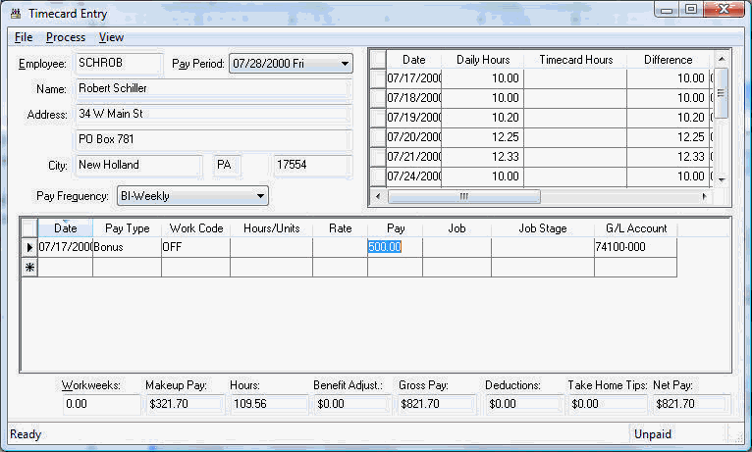The height and width of the screenshot is (452, 752).
Task: Open the File menu
Action: point(24,37)
